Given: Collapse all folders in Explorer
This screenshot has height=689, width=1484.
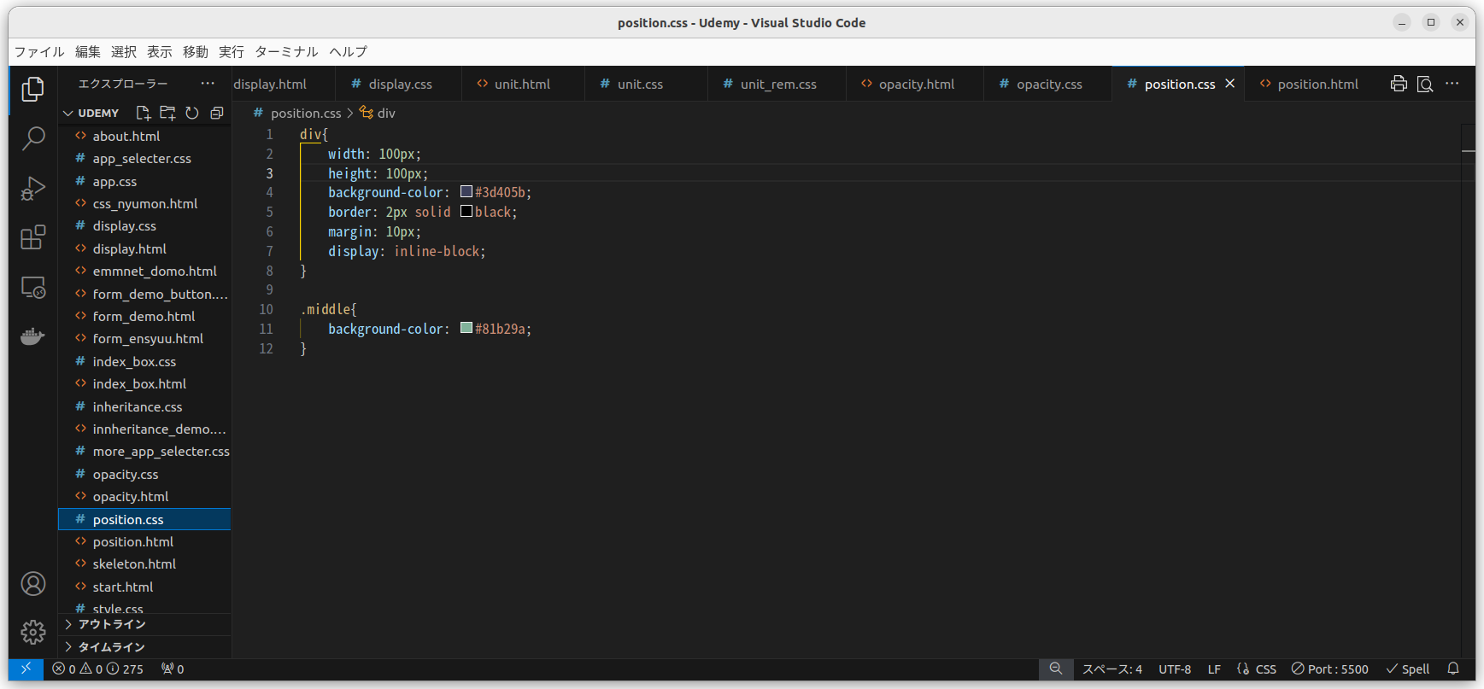Looking at the screenshot, I should point(217,113).
